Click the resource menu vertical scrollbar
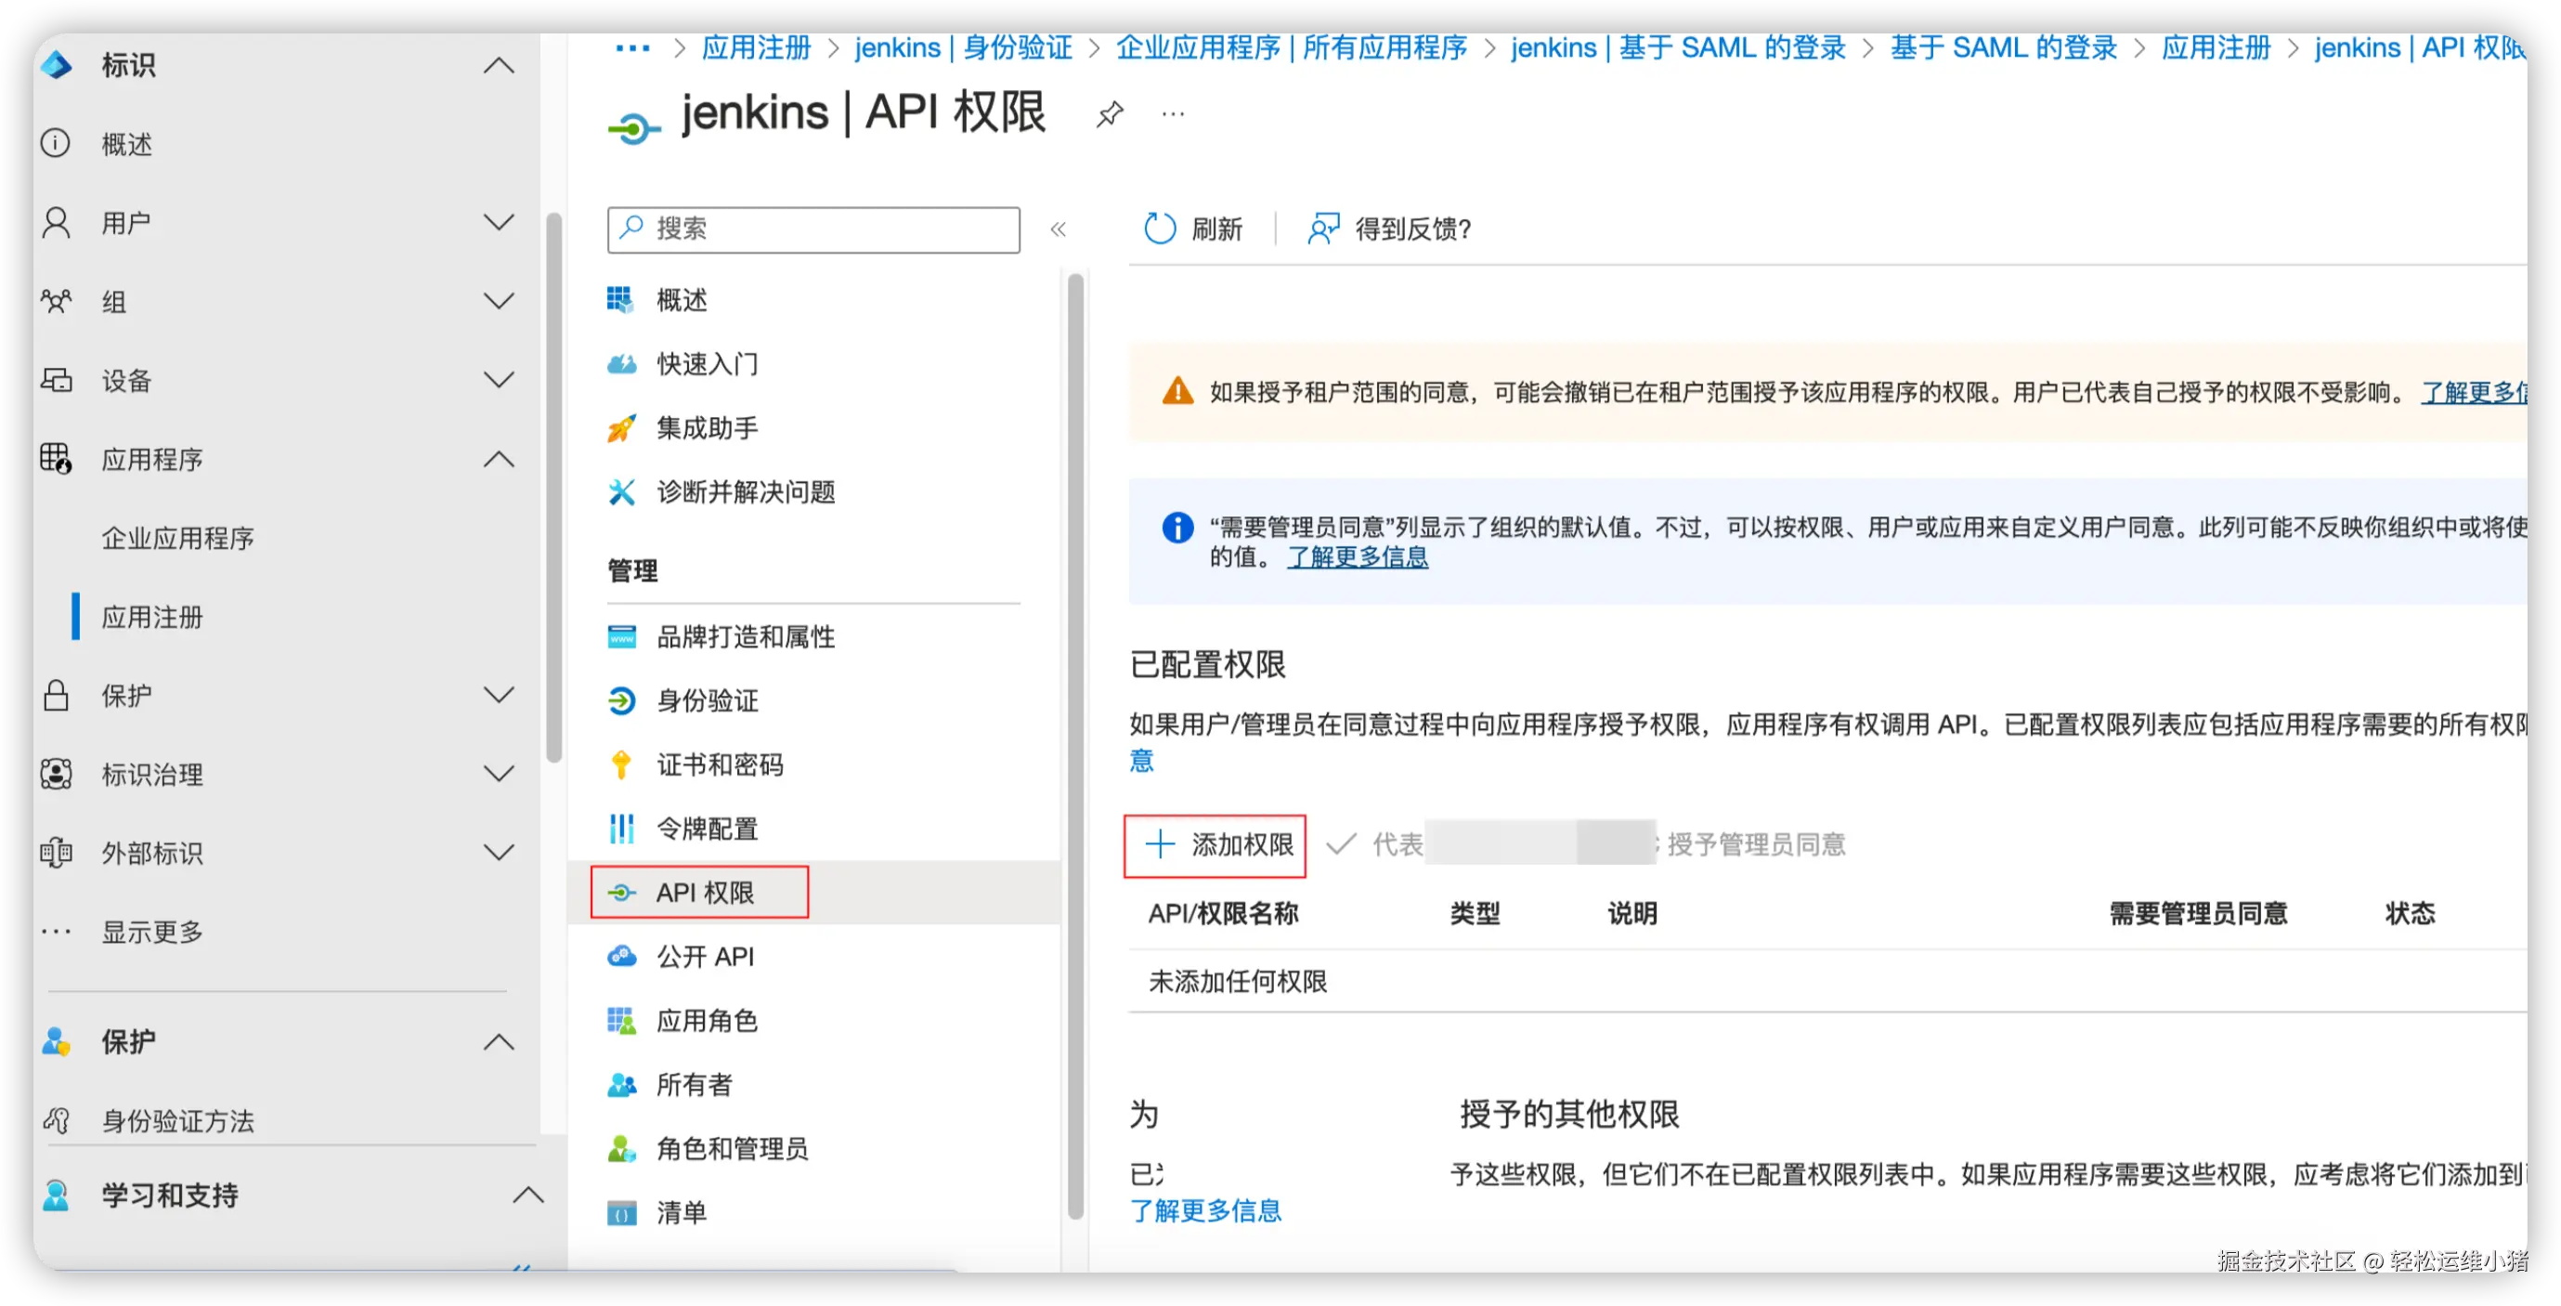Screen dimensions: 2561x1306 1074,746
